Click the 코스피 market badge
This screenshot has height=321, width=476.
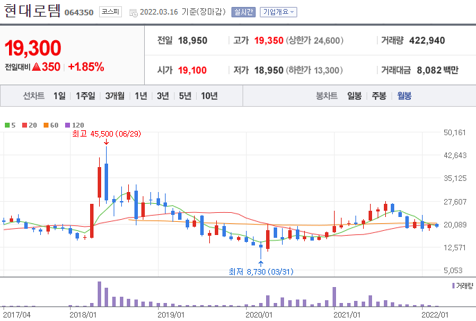pyautogui.click(x=110, y=12)
